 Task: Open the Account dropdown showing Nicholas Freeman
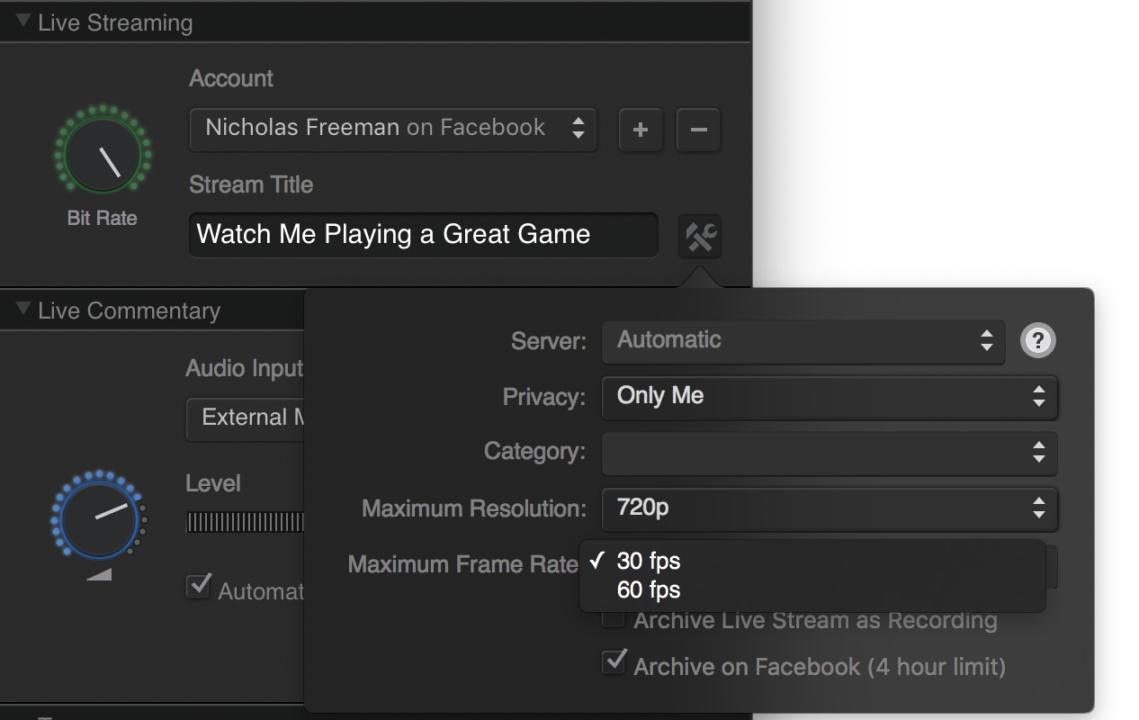pos(392,129)
